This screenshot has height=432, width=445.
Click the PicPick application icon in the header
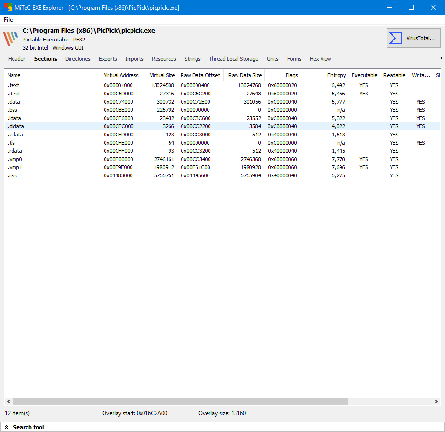click(11, 39)
